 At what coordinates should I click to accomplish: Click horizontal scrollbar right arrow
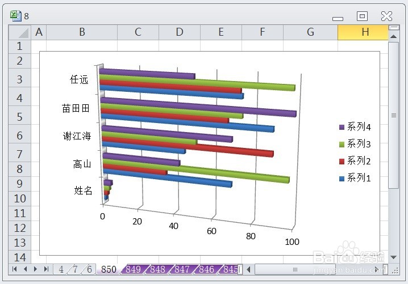coord(377,269)
